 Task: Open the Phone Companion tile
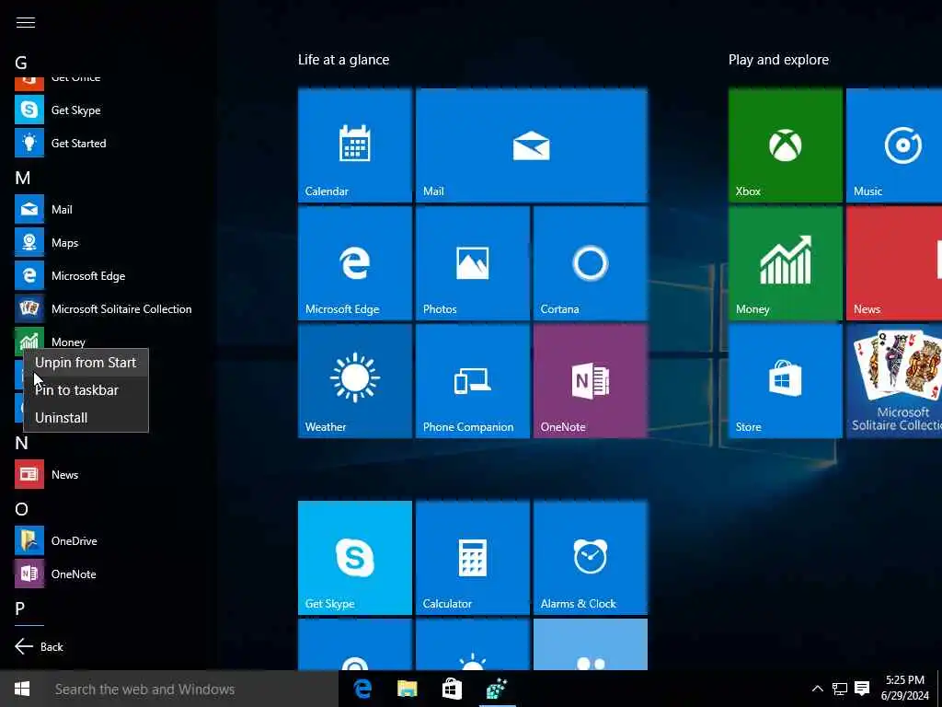[x=473, y=381]
